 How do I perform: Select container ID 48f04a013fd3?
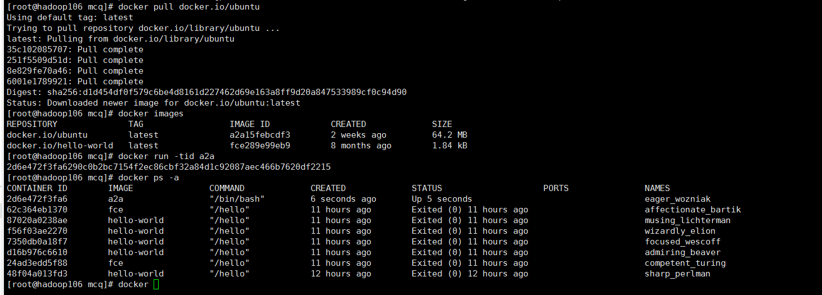tap(37, 274)
